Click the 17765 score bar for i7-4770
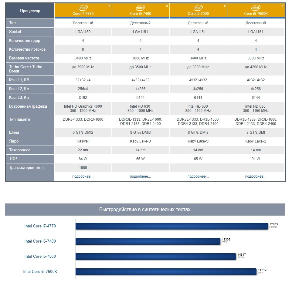 [172, 226]
